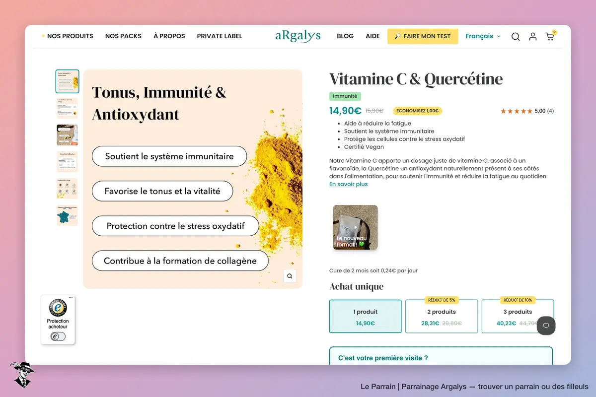The width and height of the screenshot is (596, 397).
Task: Select the third product thumbnail with photo
Action: (x=67, y=134)
